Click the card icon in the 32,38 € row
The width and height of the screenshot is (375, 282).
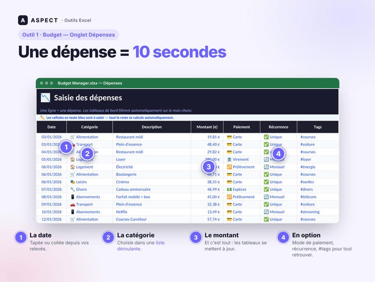click(x=229, y=204)
